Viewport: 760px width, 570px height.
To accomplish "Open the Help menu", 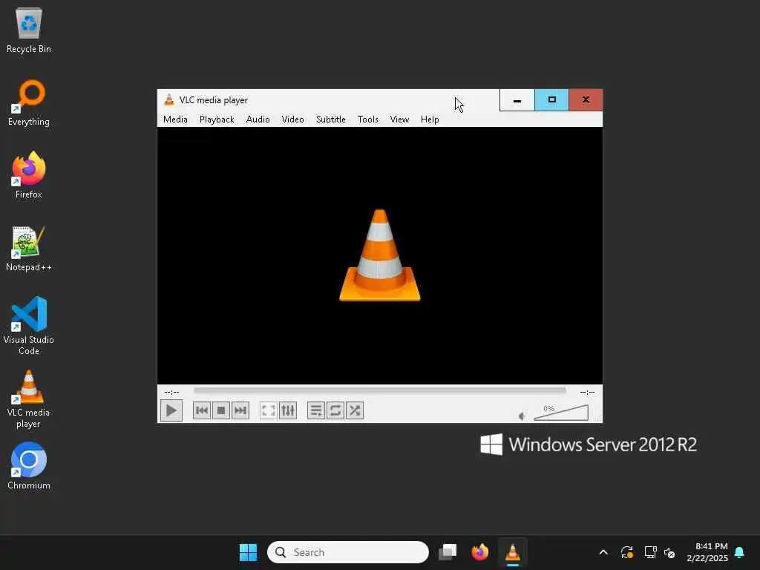I will (x=430, y=119).
